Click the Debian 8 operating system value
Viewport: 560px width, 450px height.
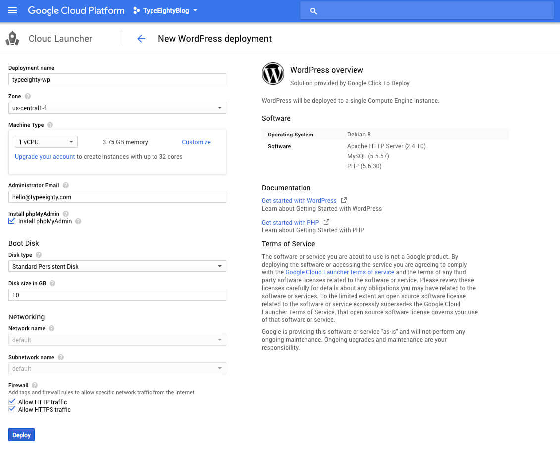point(358,135)
